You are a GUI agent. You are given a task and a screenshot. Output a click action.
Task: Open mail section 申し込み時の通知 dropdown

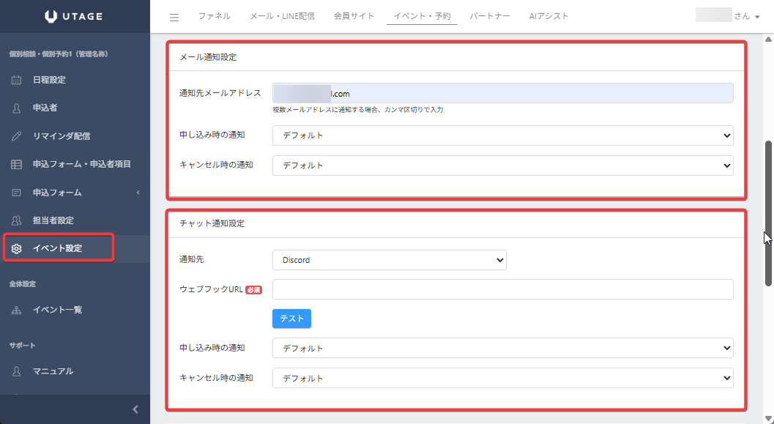[502, 135]
